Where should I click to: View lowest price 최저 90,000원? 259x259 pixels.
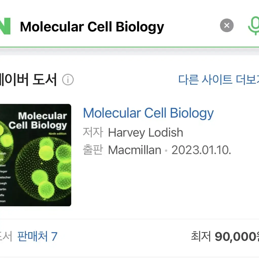(225, 236)
